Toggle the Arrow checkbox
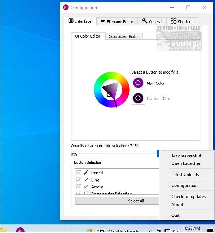 point(79,187)
